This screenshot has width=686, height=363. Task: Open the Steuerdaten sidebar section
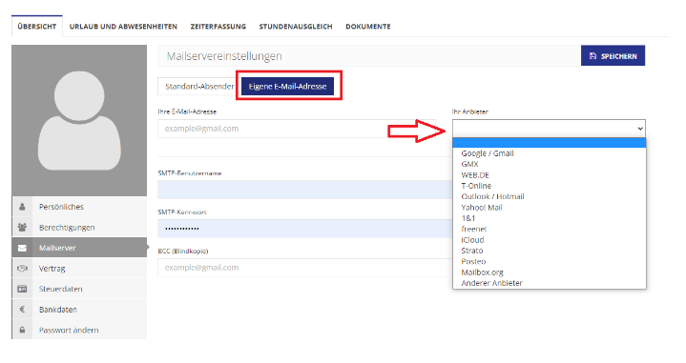pyautogui.click(x=79, y=289)
